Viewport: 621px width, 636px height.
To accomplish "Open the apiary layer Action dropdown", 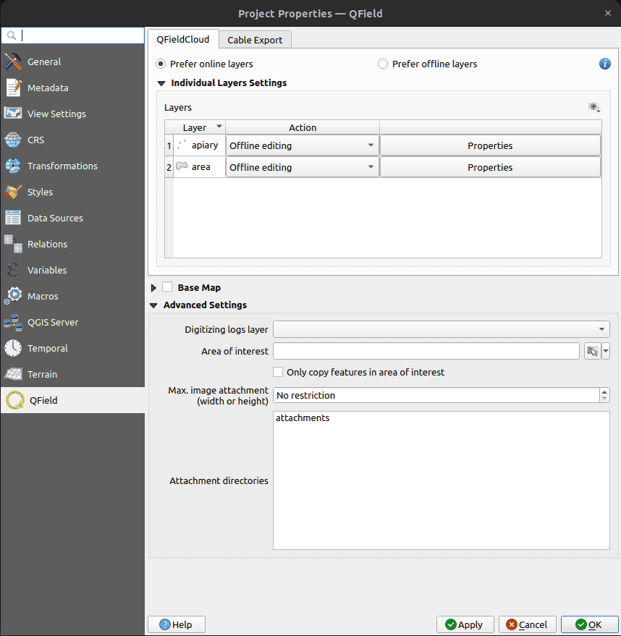I will (x=302, y=145).
